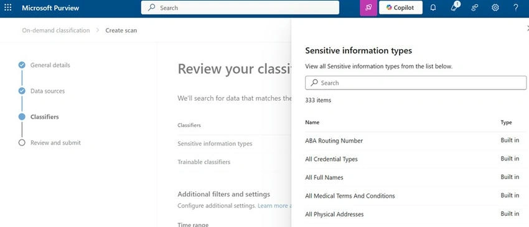Click Additional filters and settings heading
Image resolution: width=529 pixels, height=227 pixels.
point(223,194)
